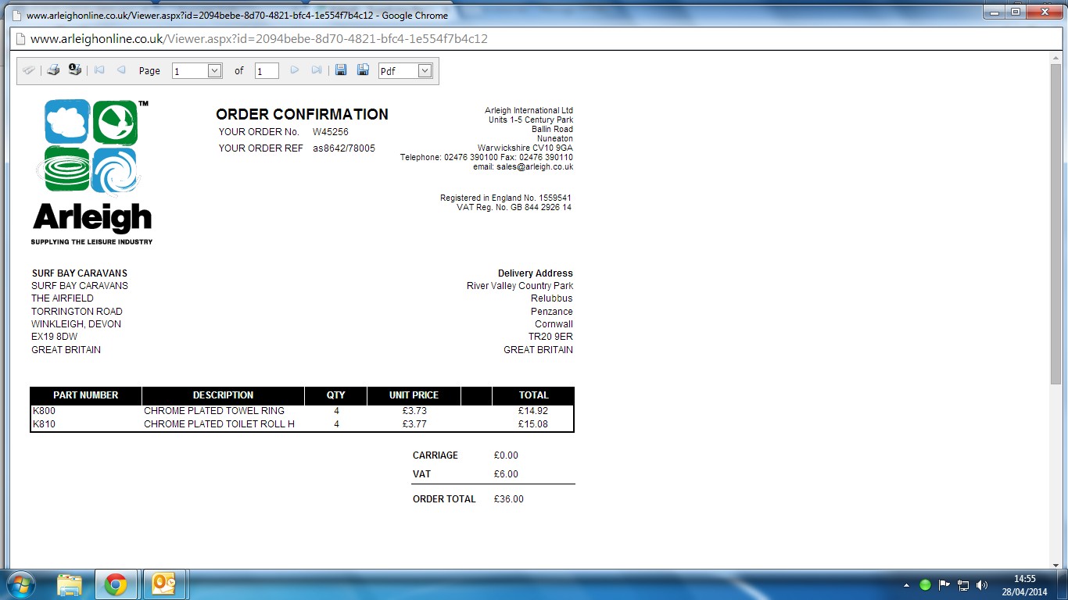The image size is (1068, 600).
Task: Go to the previous page arrow
Action: [121, 70]
